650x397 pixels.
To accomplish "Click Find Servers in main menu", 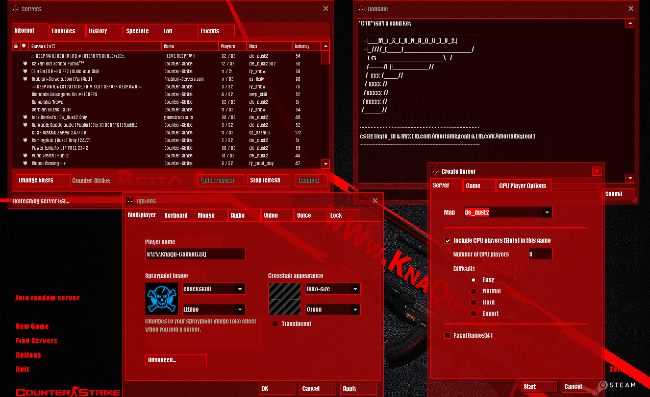I will tap(36, 341).
